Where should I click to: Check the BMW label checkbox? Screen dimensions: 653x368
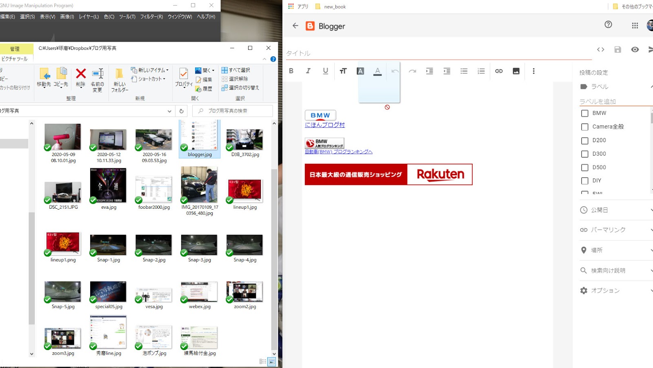click(584, 113)
